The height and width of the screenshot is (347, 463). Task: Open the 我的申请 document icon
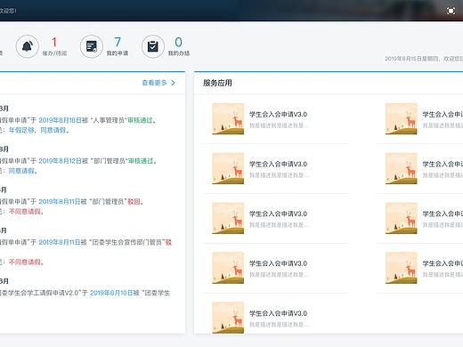pyautogui.click(x=92, y=46)
